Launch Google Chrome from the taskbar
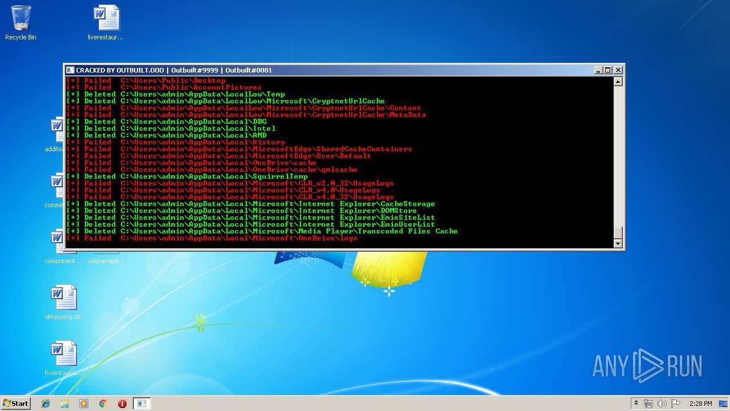This screenshot has height=411, width=730. coord(103,404)
